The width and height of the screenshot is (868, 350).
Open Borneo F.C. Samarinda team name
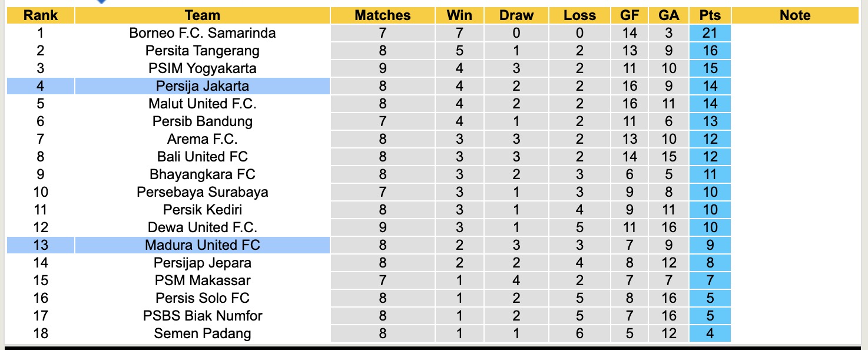tap(202, 33)
